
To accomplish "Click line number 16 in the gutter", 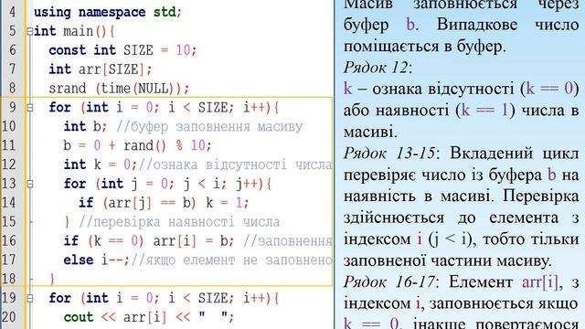I will click(x=9, y=240).
